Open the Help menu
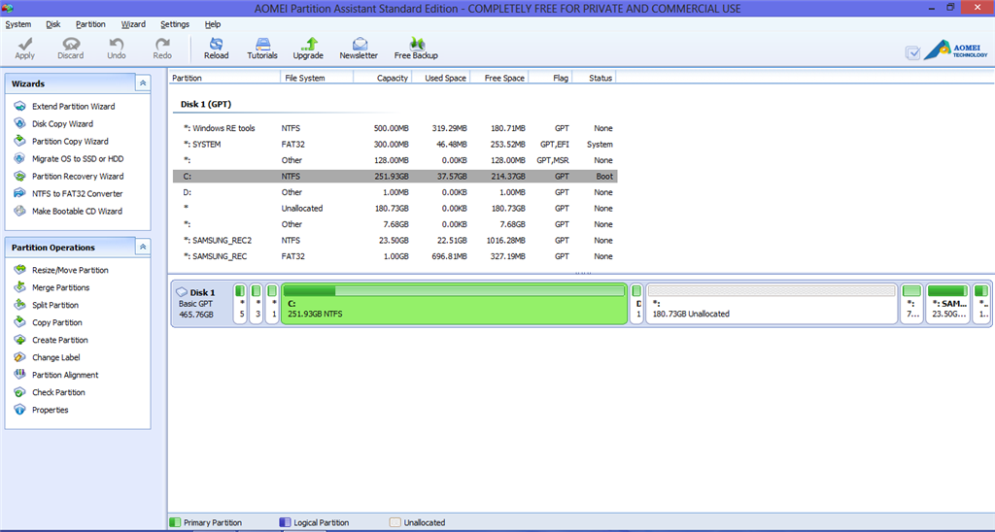 click(x=213, y=24)
